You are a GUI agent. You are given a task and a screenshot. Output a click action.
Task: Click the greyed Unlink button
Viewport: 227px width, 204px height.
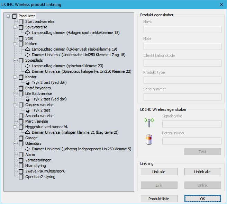pyautogui.click(x=203, y=185)
